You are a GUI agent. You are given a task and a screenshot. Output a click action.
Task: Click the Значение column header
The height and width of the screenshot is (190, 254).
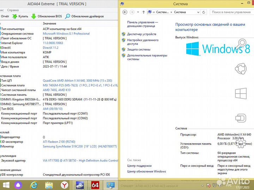click(x=49, y=24)
